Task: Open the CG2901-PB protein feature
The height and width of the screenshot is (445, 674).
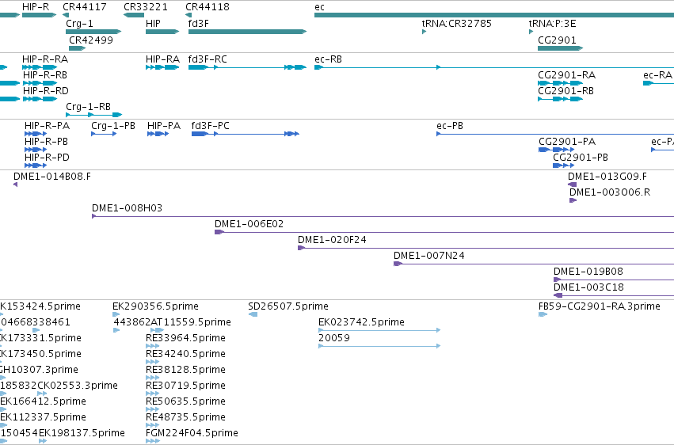Action: (564, 165)
